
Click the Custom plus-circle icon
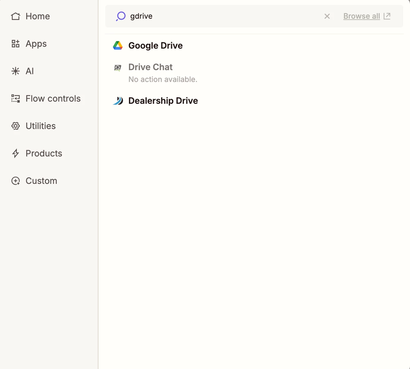click(16, 181)
